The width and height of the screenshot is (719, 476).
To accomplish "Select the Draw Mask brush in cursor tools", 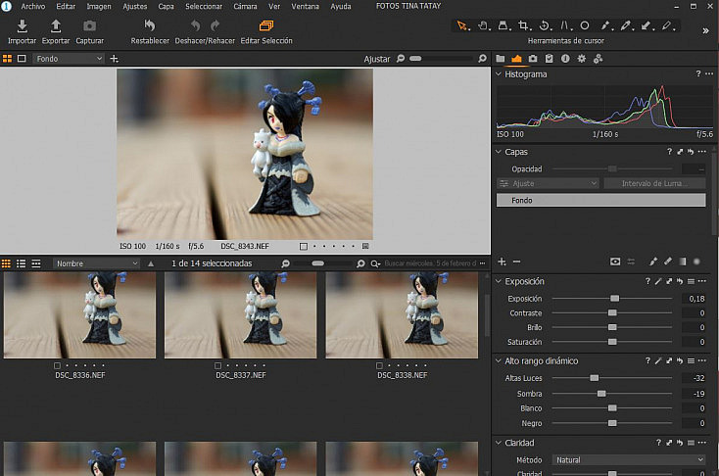I will [x=605, y=25].
